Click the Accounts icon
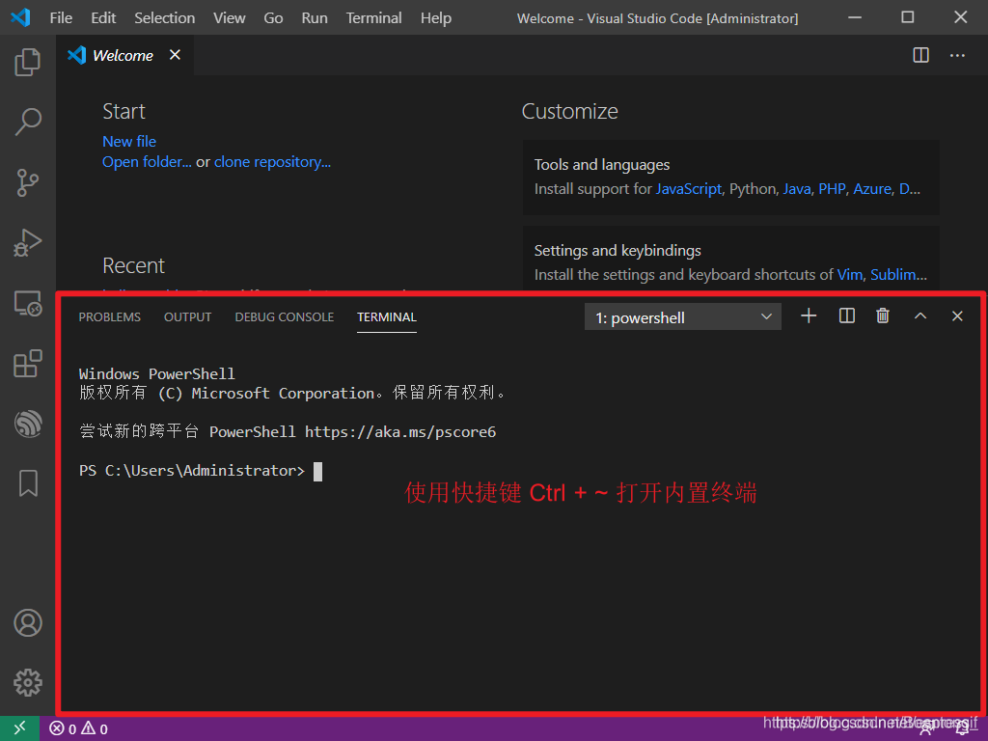988x741 pixels. click(x=28, y=623)
